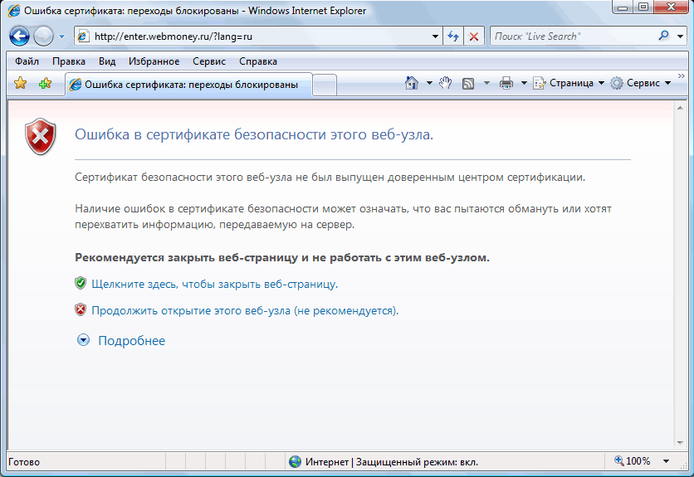Open the Избранное menu
The width and height of the screenshot is (694, 477).
point(154,61)
